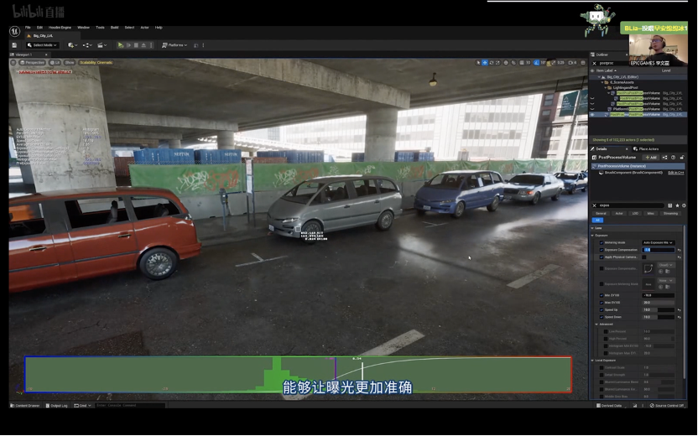Screen dimensions: 698x436
Task: Open the Cinematics clapperboard icon
Action: coord(102,45)
